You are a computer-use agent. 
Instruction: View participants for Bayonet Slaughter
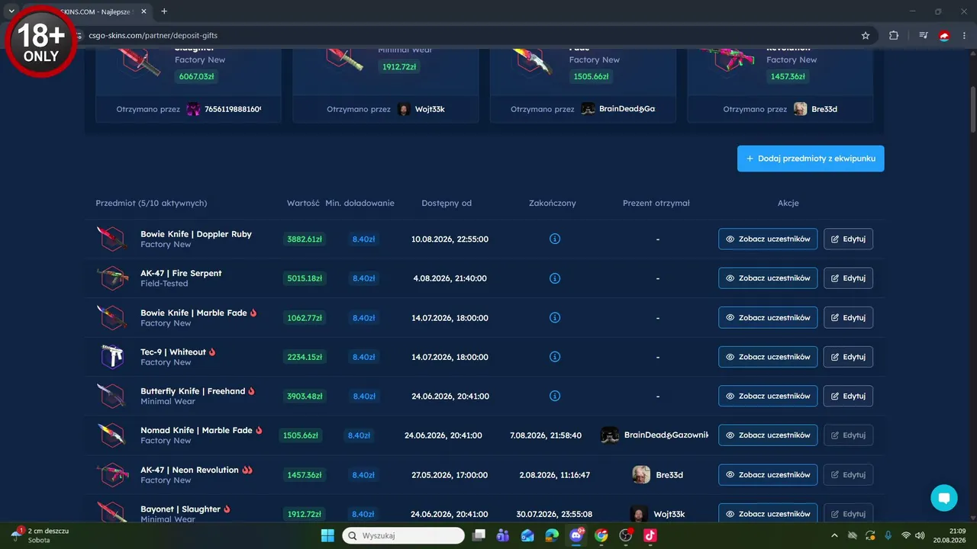pyautogui.click(x=768, y=514)
